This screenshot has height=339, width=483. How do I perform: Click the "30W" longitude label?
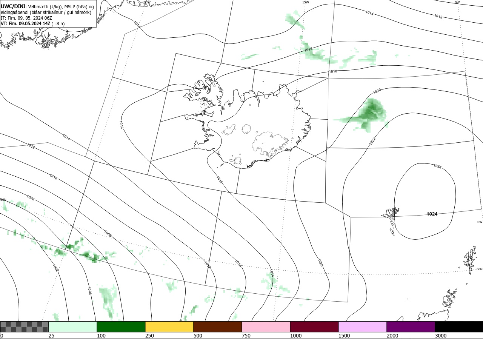coord(147,2)
